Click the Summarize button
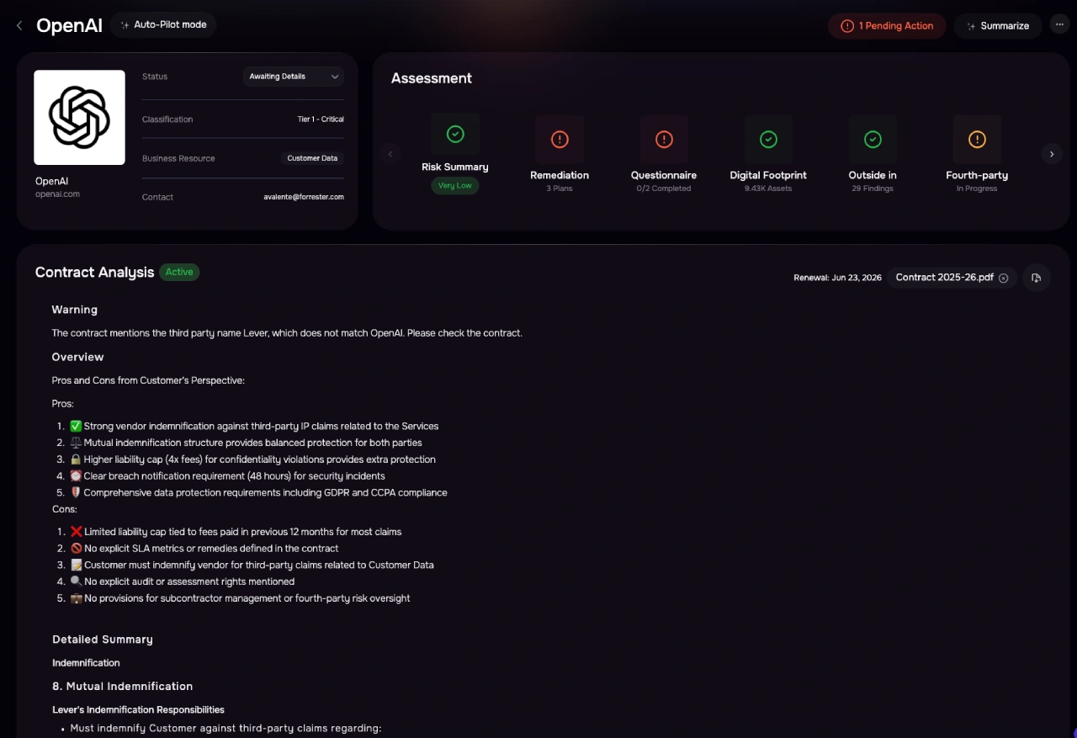This screenshot has height=738, width=1077. [x=998, y=26]
